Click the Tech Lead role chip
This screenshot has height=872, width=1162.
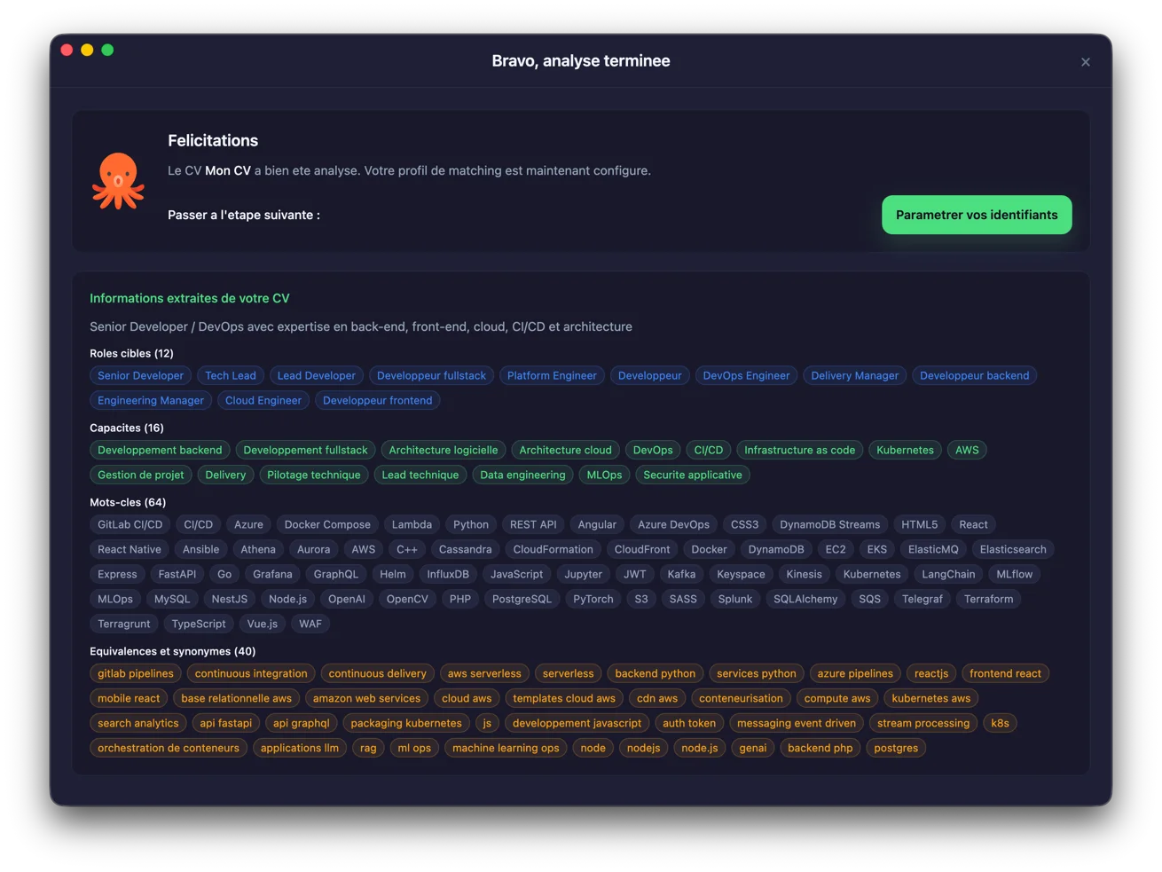pyautogui.click(x=231, y=375)
